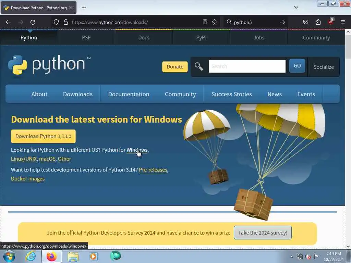Open the Downloads menu item
This screenshot has height=263, width=351.
tap(78, 94)
